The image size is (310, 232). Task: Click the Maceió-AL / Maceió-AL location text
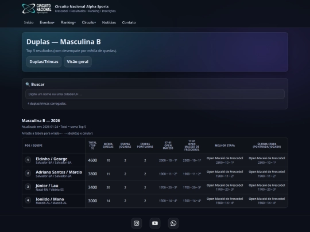point(51,203)
